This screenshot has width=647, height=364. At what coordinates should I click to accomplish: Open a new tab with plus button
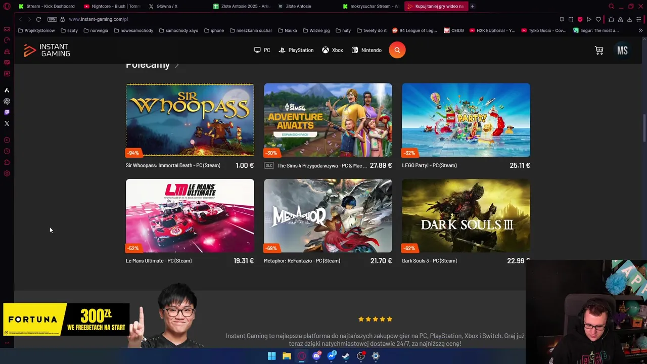pos(473,6)
